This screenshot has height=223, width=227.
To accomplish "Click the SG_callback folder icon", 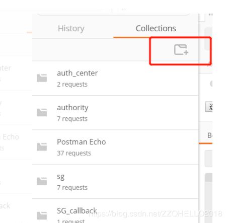I will tap(42, 215).
